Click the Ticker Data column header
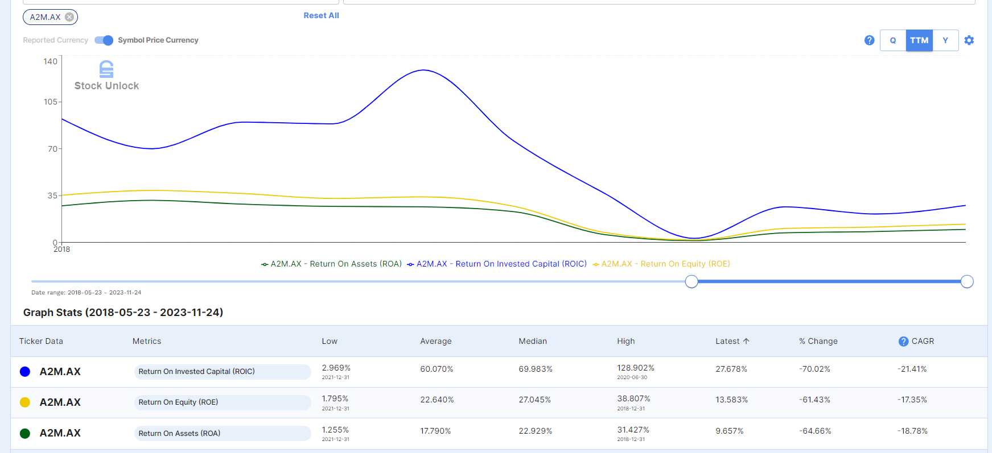The width and height of the screenshot is (992, 453). 41,341
